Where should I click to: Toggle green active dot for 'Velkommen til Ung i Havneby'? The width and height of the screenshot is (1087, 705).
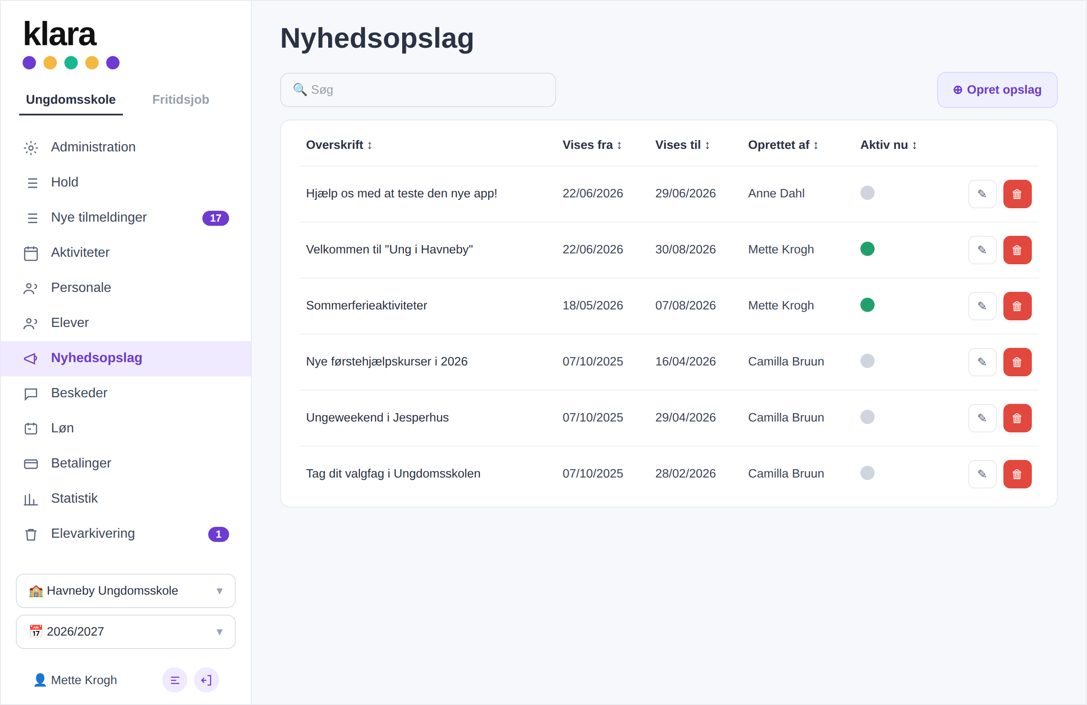point(868,249)
